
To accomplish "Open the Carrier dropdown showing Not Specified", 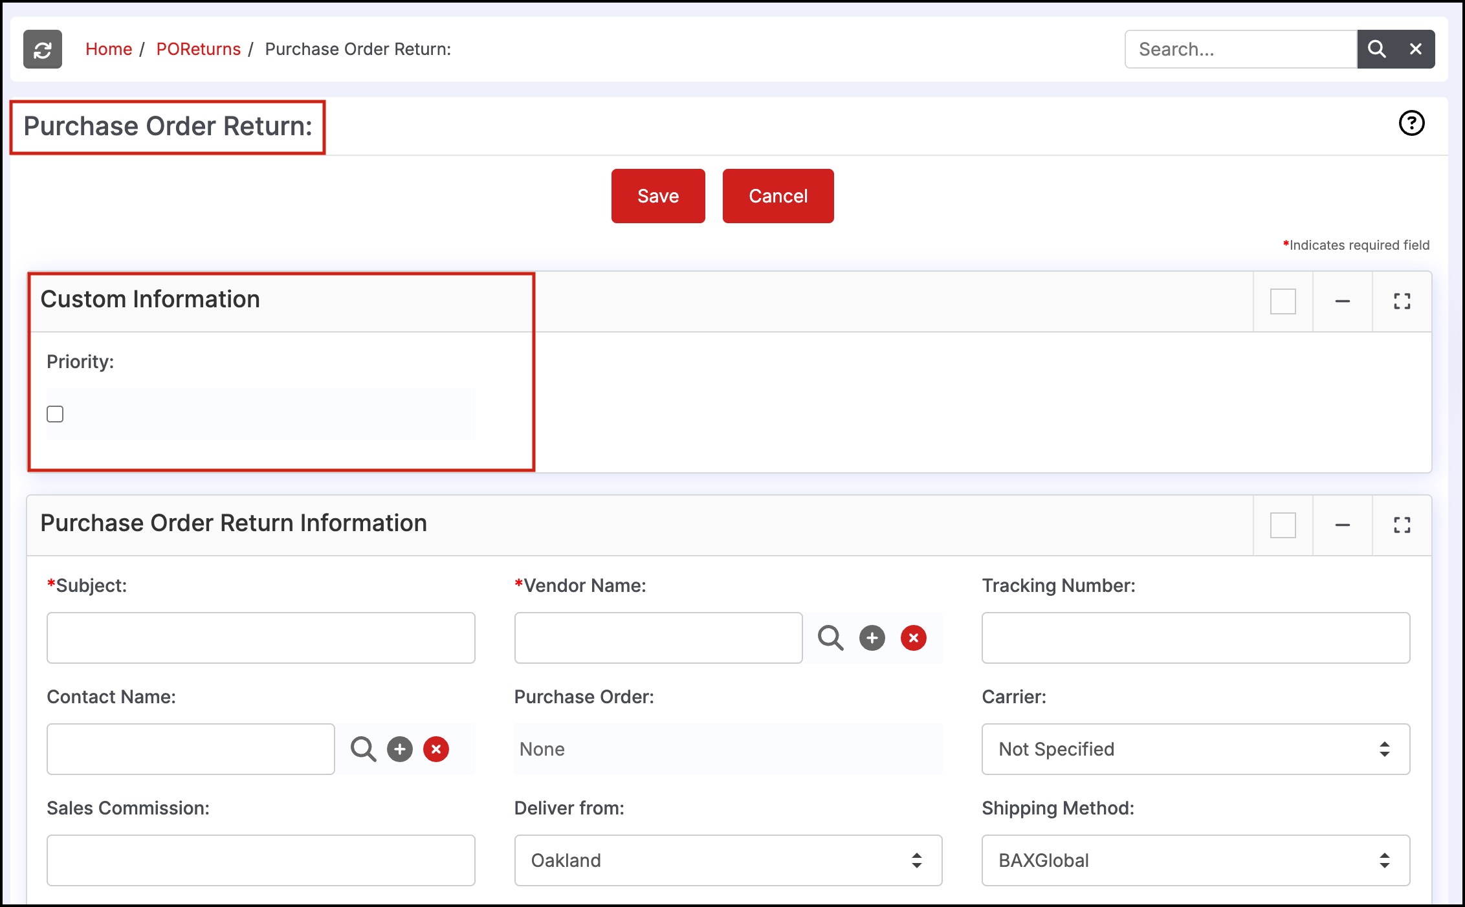I will (1196, 749).
